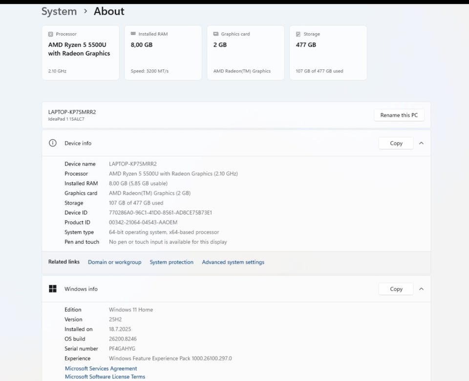Image resolution: width=469 pixels, height=381 pixels.
Task: Select Serial number value PF4GAHYG
Action: (122, 349)
